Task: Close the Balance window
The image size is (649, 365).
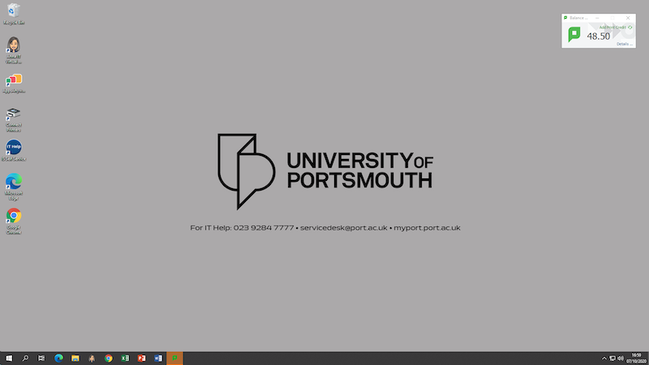Action: click(x=628, y=18)
